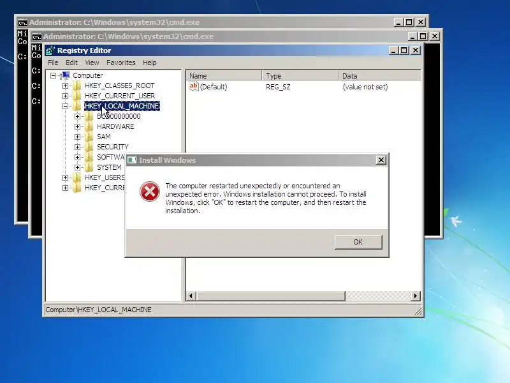
Task: Open the Edit menu in Registry Editor
Action: [x=71, y=63]
